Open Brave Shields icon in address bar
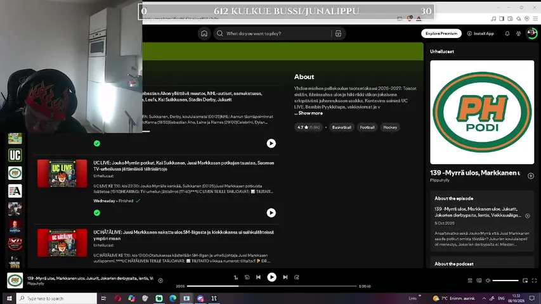541x304 pixels. 409,18
